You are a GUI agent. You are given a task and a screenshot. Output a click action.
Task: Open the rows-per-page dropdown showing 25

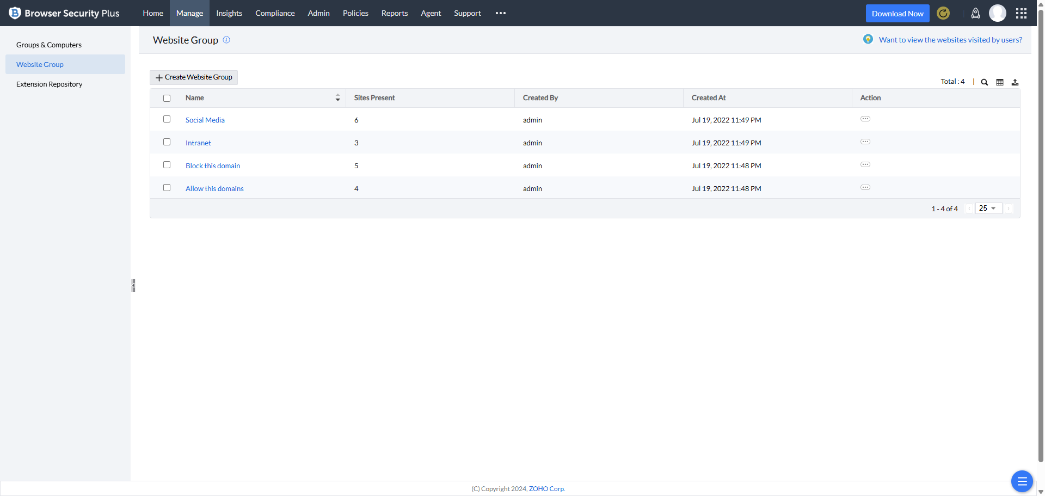[988, 209]
